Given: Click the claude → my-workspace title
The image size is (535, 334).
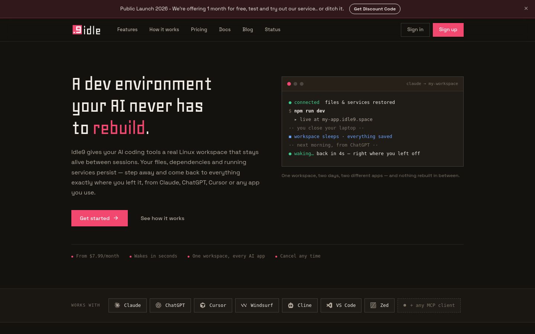Looking at the screenshot, I should pos(432,84).
